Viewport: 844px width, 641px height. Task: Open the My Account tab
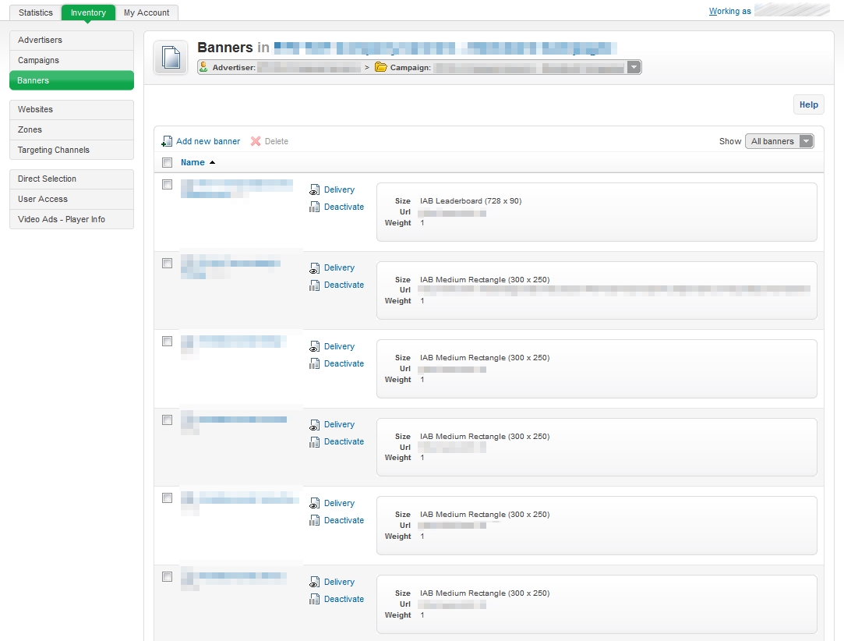click(x=147, y=12)
